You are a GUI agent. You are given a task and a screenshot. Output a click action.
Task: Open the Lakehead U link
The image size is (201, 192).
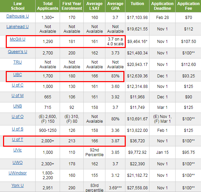coord(18,27)
